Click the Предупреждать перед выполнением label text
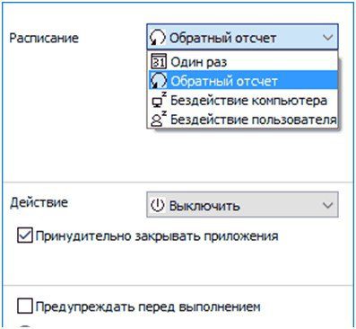 click(148, 307)
